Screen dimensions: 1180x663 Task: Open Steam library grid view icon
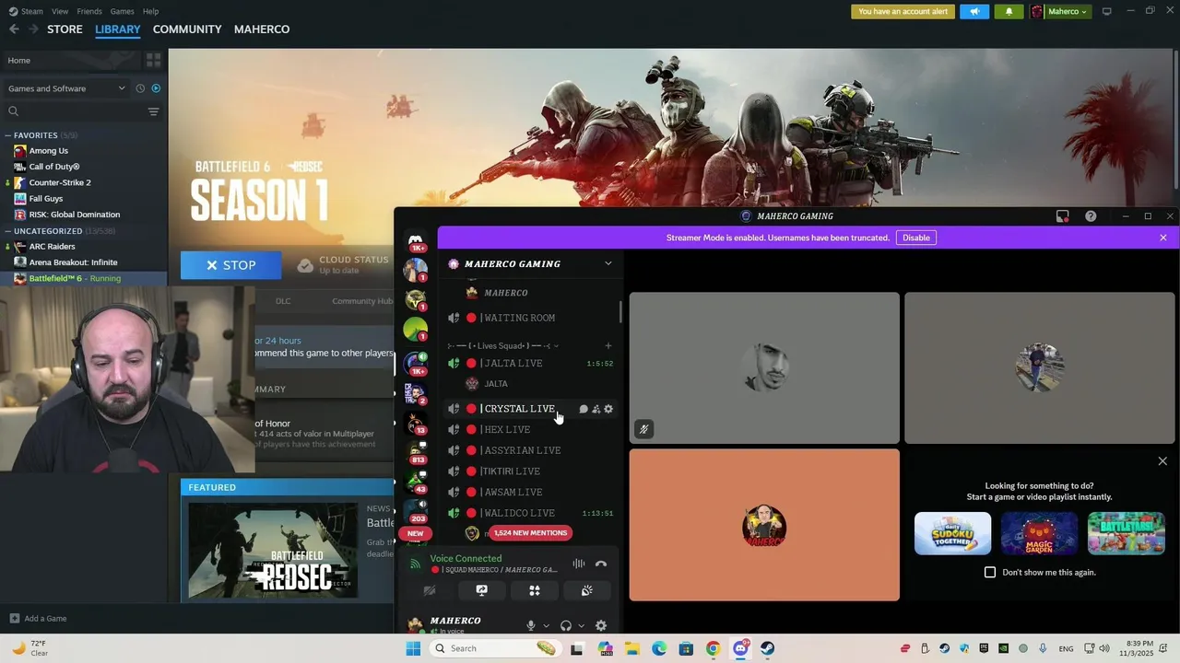coord(153,60)
